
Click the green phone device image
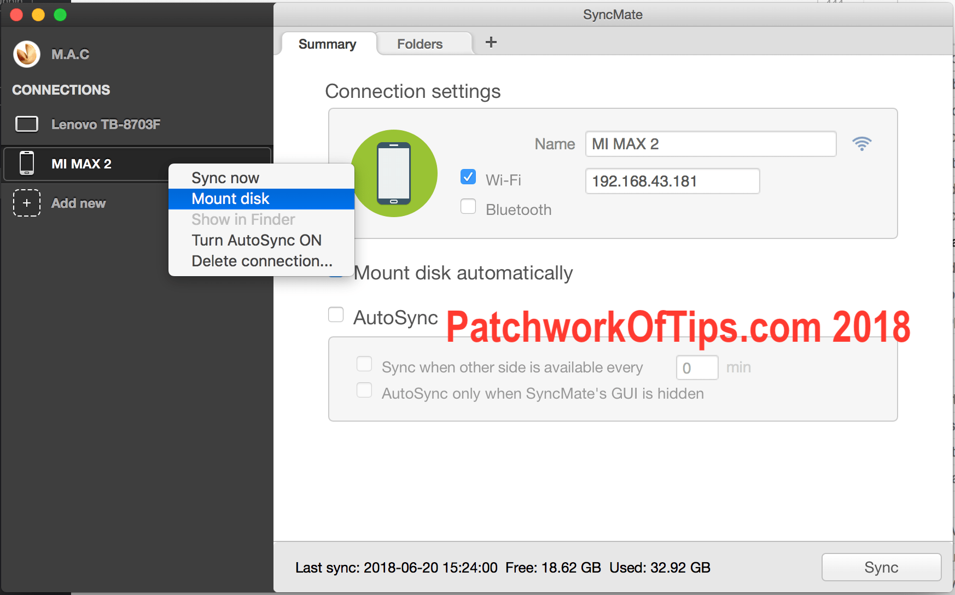coord(394,173)
